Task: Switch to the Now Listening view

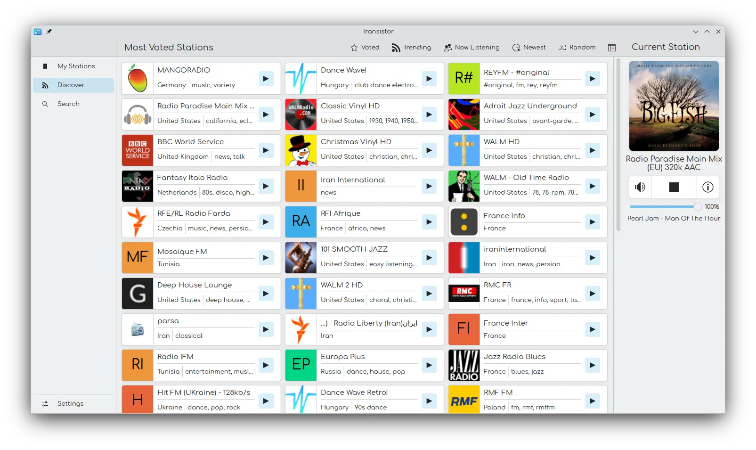Action: [x=471, y=47]
